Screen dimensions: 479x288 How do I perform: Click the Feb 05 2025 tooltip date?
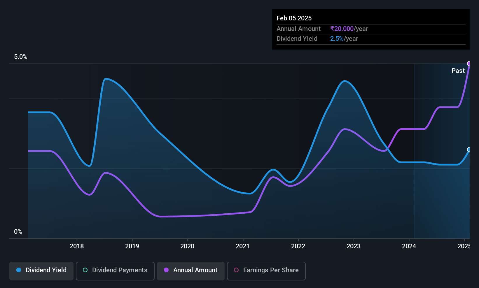click(x=294, y=18)
